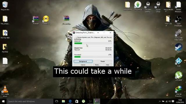Select the Ps1 Ps2 N64 desktop icon
Screen dimensions: 186x104
(x=5, y=34)
